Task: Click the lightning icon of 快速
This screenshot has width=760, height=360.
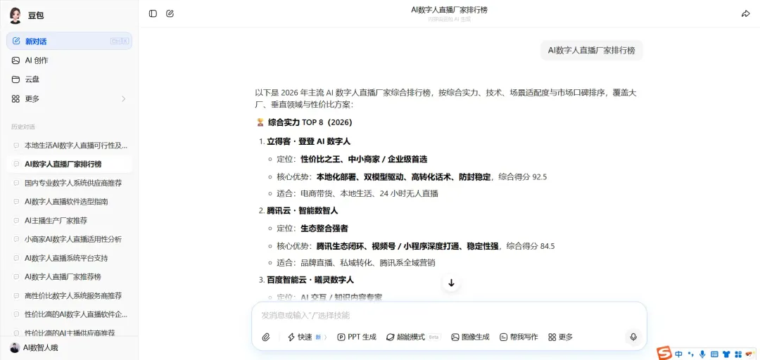Action: (291, 337)
